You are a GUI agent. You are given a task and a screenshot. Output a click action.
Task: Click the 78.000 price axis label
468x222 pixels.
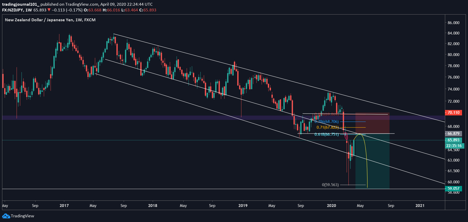[x=453, y=66]
